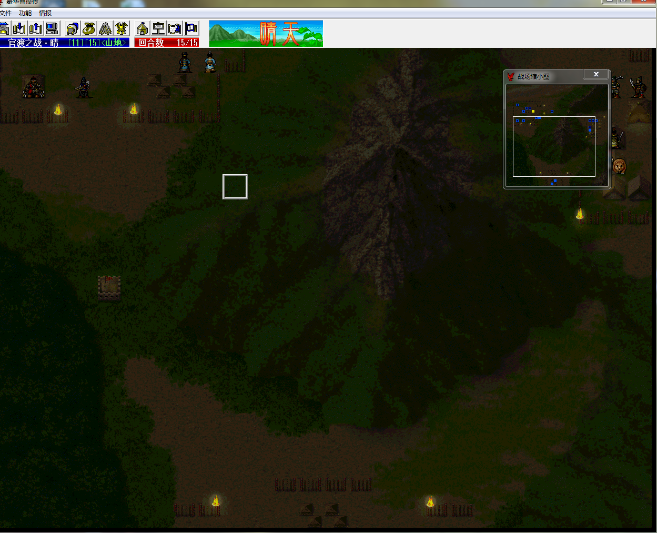Click the 战场缩小图 title text
Image resolution: width=657 pixels, height=533 pixels.
tap(533, 77)
